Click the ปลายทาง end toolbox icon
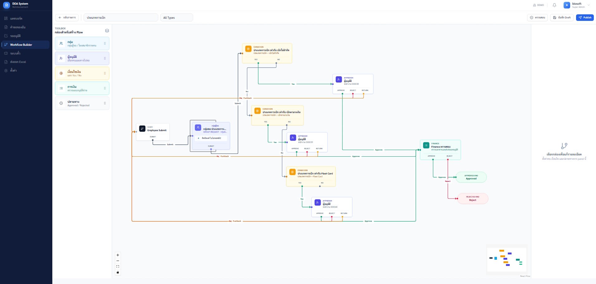Viewport: 596px width, 284px height. pos(61,103)
